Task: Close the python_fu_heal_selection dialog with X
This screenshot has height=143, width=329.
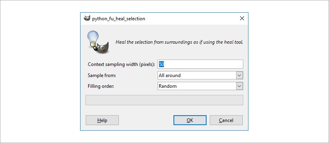Action: tap(242, 18)
